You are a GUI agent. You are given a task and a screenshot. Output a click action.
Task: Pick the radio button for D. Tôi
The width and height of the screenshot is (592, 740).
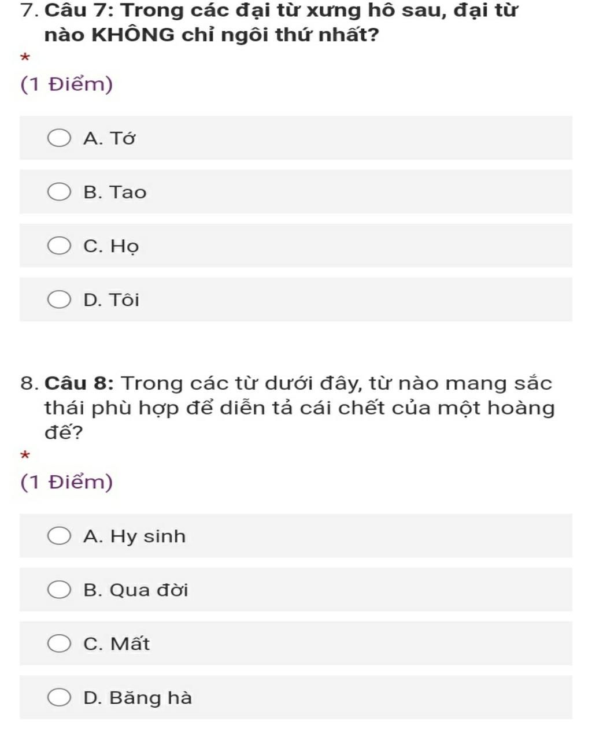point(59,300)
